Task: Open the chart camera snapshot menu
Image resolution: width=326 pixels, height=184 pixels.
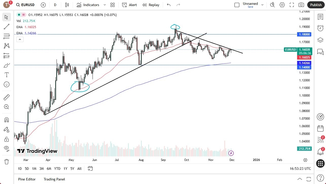Action: click(x=301, y=5)
